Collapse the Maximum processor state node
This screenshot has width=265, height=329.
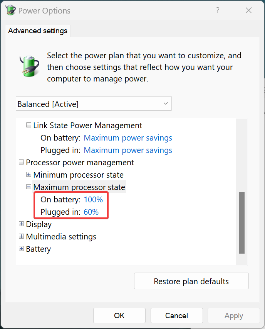pos(29,187)
